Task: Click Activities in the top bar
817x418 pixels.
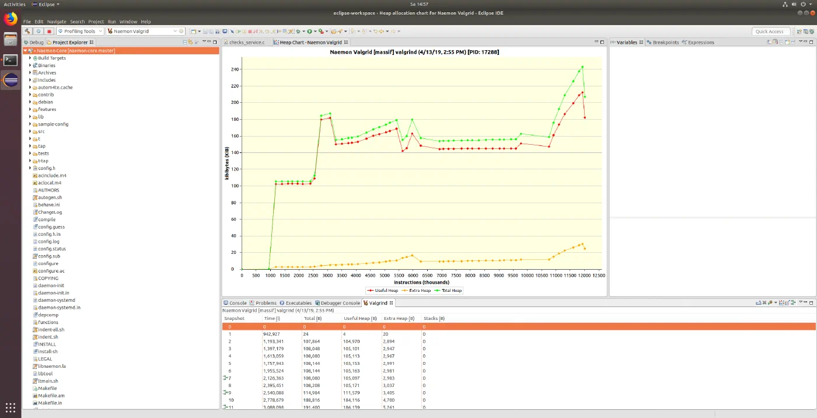Action: [x=15, y=4]
